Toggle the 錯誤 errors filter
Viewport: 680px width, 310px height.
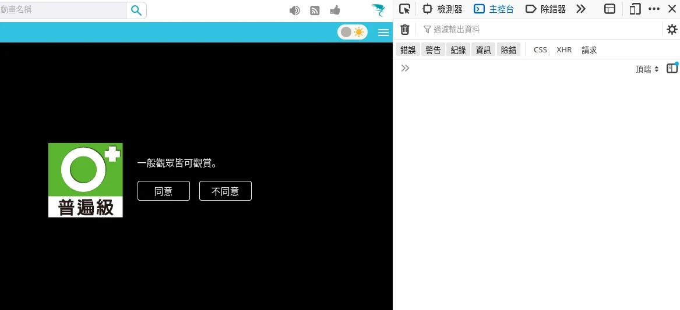pos(408,50)
